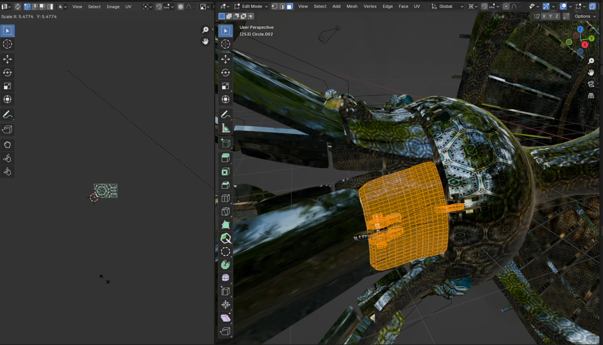Select the UV editor Rip Region tool

[8, 129]
